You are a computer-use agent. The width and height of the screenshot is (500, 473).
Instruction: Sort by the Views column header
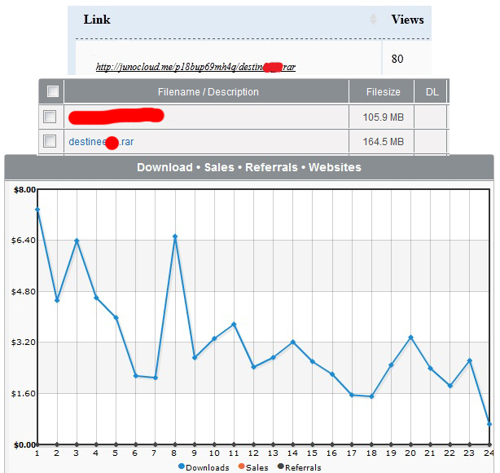point(407,20)
